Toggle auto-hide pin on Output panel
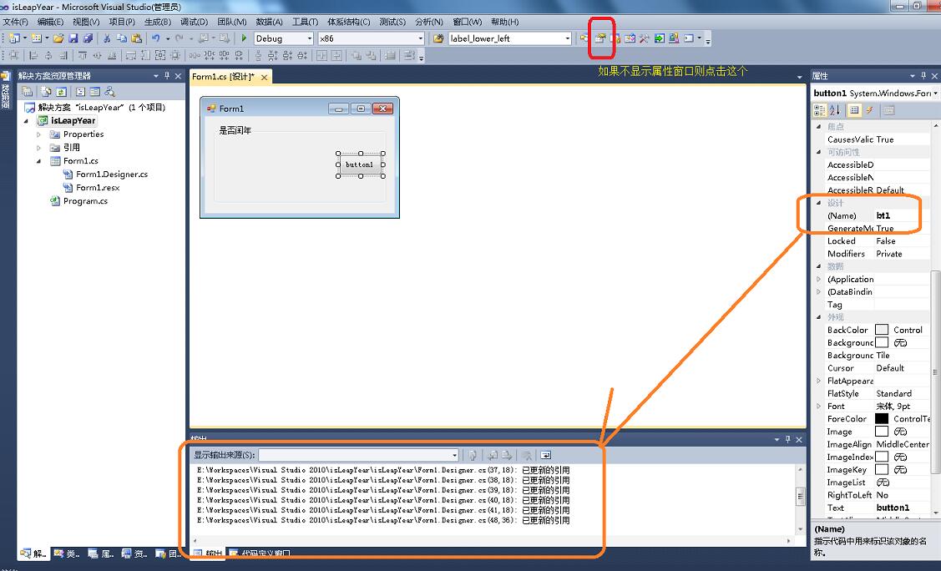Screen dimensions: 941x571 coord(788,439)
